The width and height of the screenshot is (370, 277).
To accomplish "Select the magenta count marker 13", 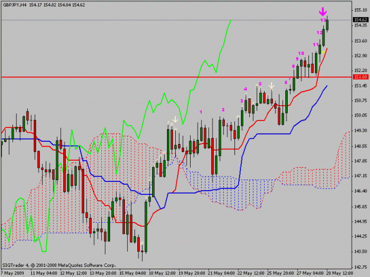I will [x=323, y=20].
